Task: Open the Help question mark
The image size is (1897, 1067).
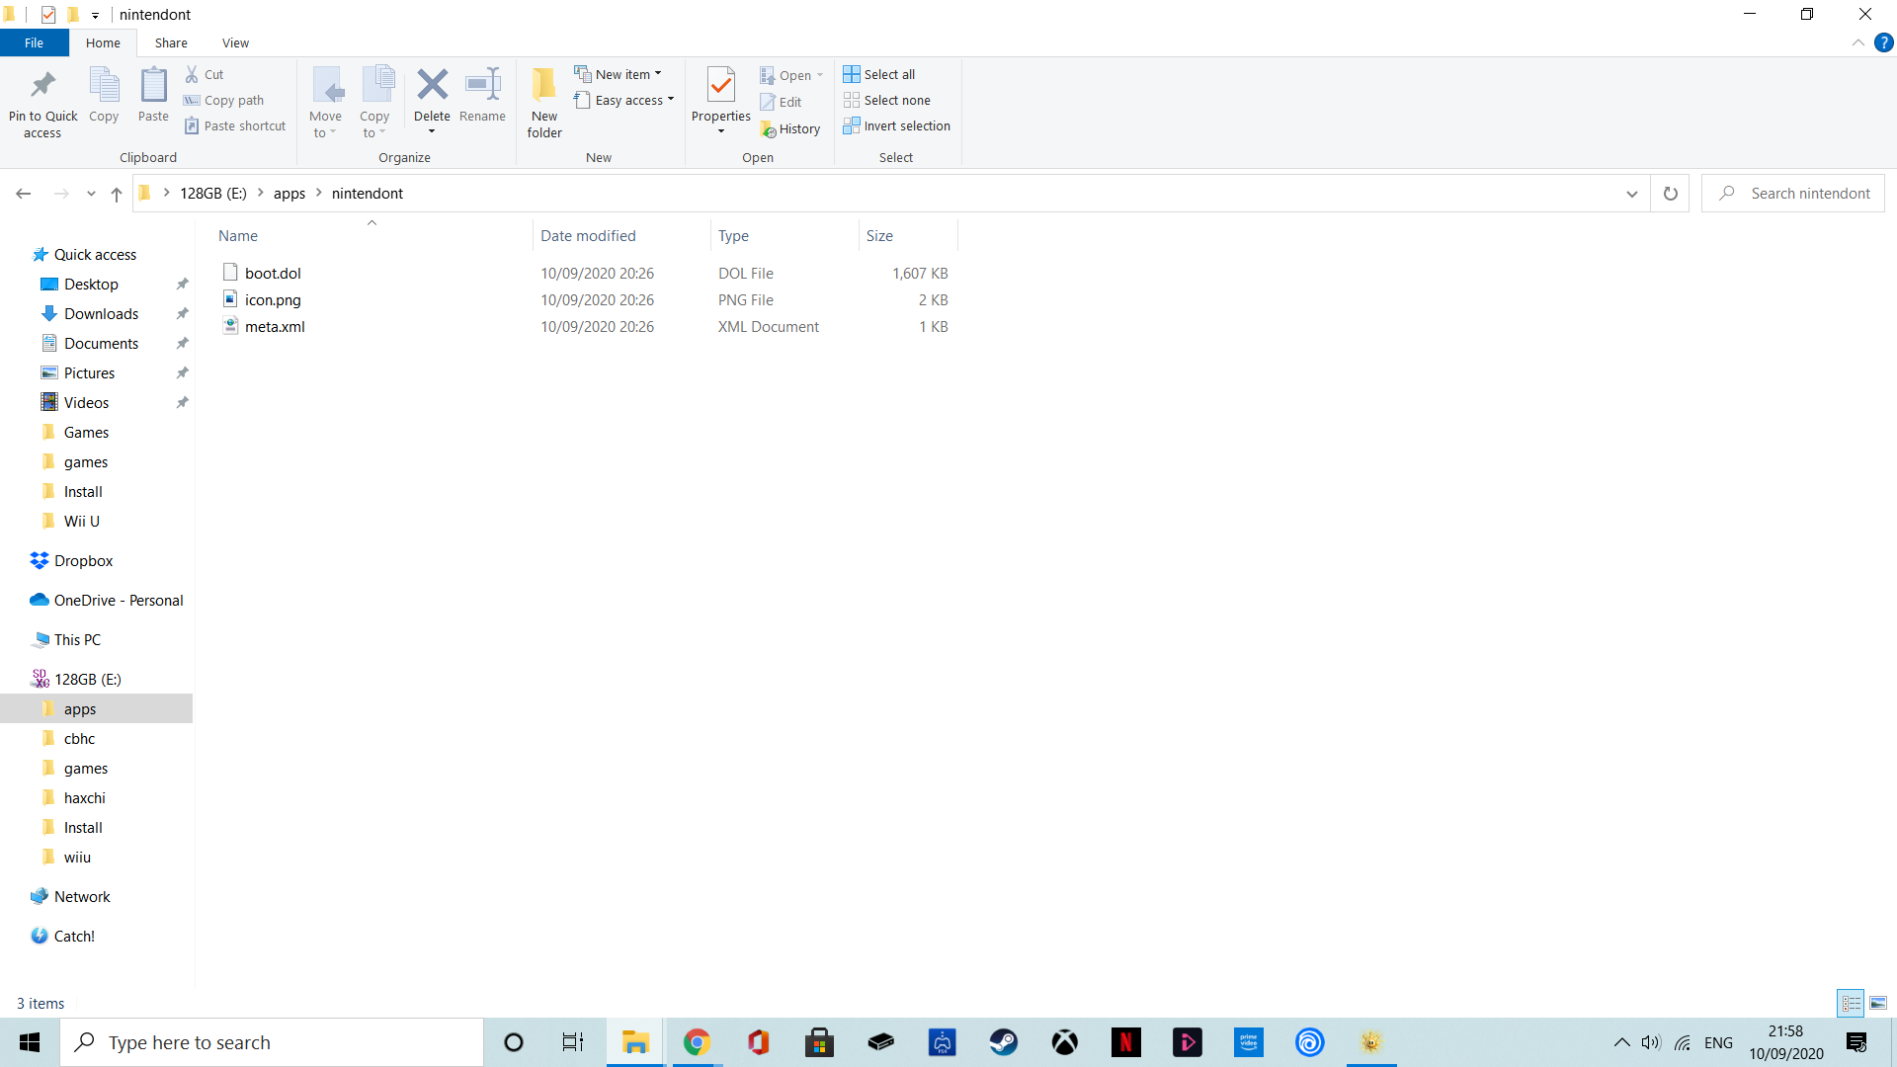Action: tap(1884, 42)
